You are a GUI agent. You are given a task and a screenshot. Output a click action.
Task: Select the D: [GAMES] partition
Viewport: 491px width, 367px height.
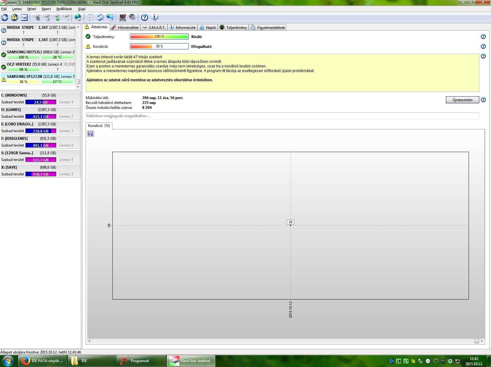pyautogui.click(x=40, y=113)
